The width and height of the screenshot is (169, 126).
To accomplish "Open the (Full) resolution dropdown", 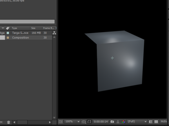I will [x=137, y=122].
